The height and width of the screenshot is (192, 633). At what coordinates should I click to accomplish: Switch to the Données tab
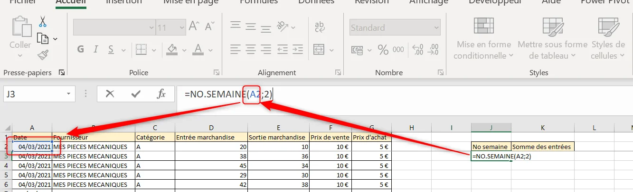316,1
